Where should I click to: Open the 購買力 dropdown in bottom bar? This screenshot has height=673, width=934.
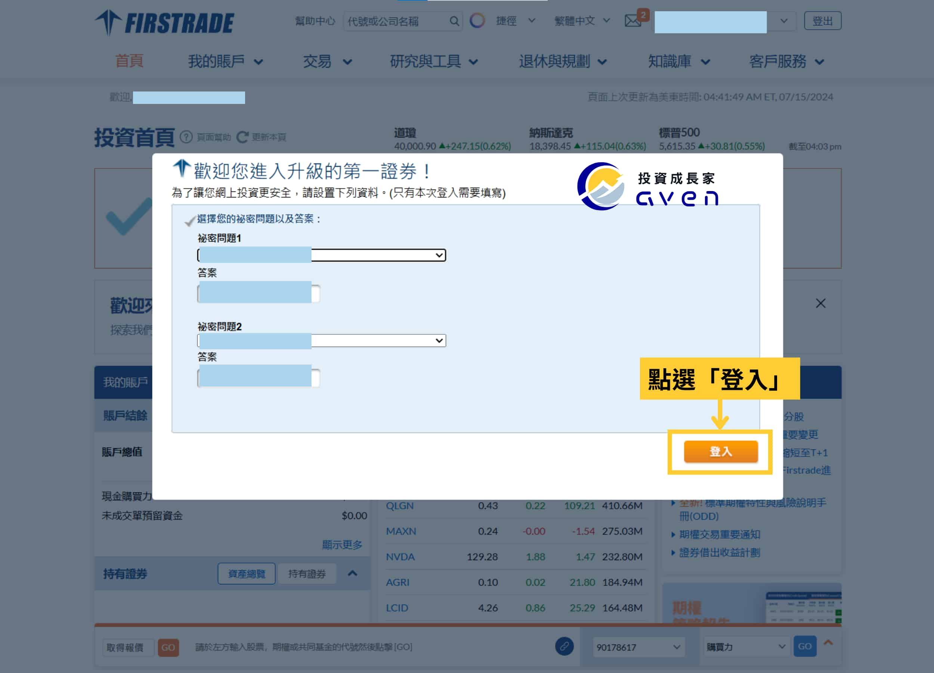pos(746,647)
